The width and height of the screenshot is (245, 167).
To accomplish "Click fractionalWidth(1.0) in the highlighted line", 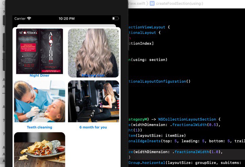I will [198, 152].
